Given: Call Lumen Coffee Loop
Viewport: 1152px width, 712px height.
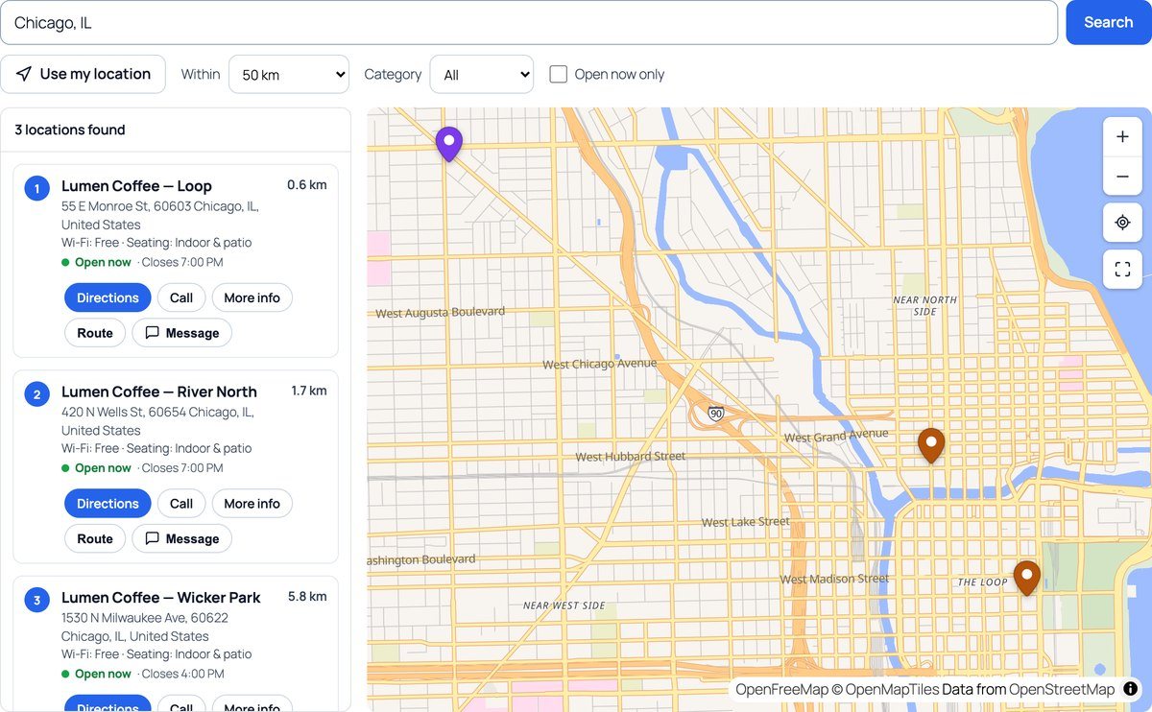Looking at the screenshot, I should tap(181, 297).
